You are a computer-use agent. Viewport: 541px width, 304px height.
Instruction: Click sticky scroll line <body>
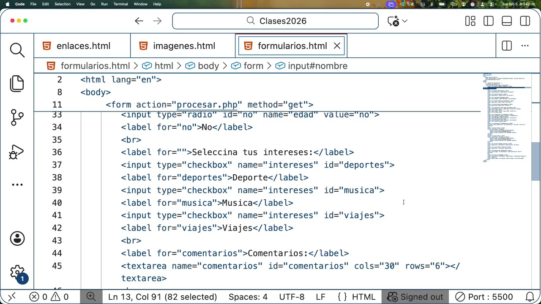click(x=96, y=92)
